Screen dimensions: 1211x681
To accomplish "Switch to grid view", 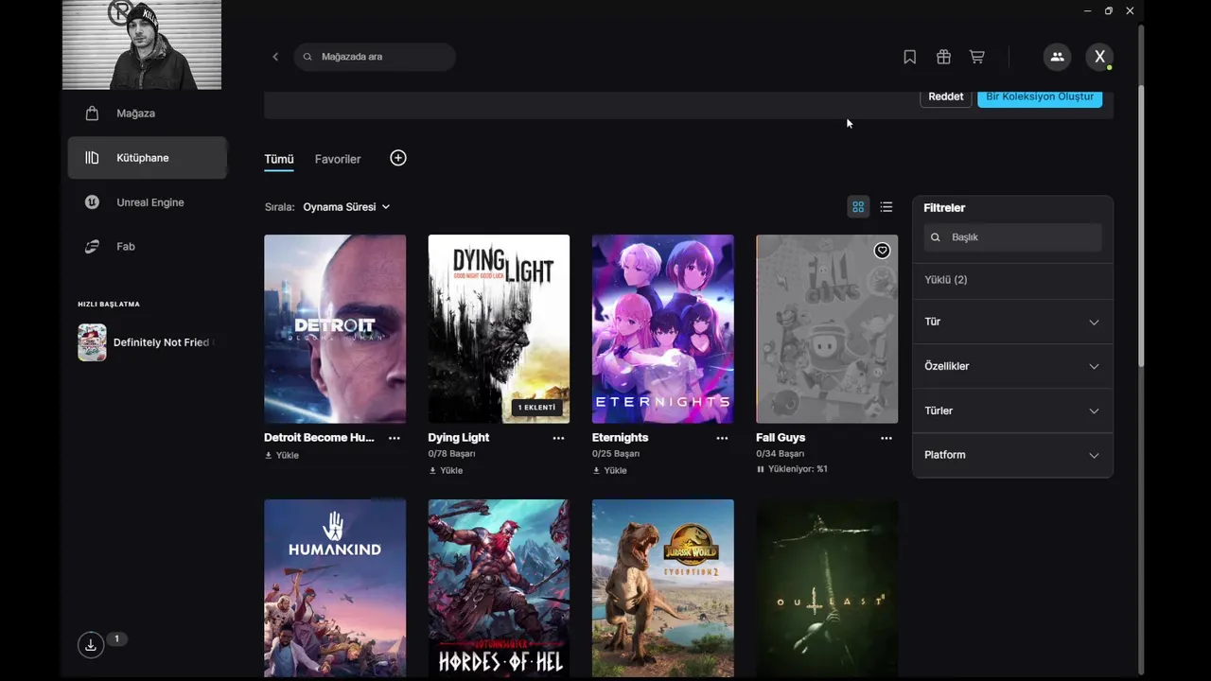I will pyautogui.click(x=858, y=207).
